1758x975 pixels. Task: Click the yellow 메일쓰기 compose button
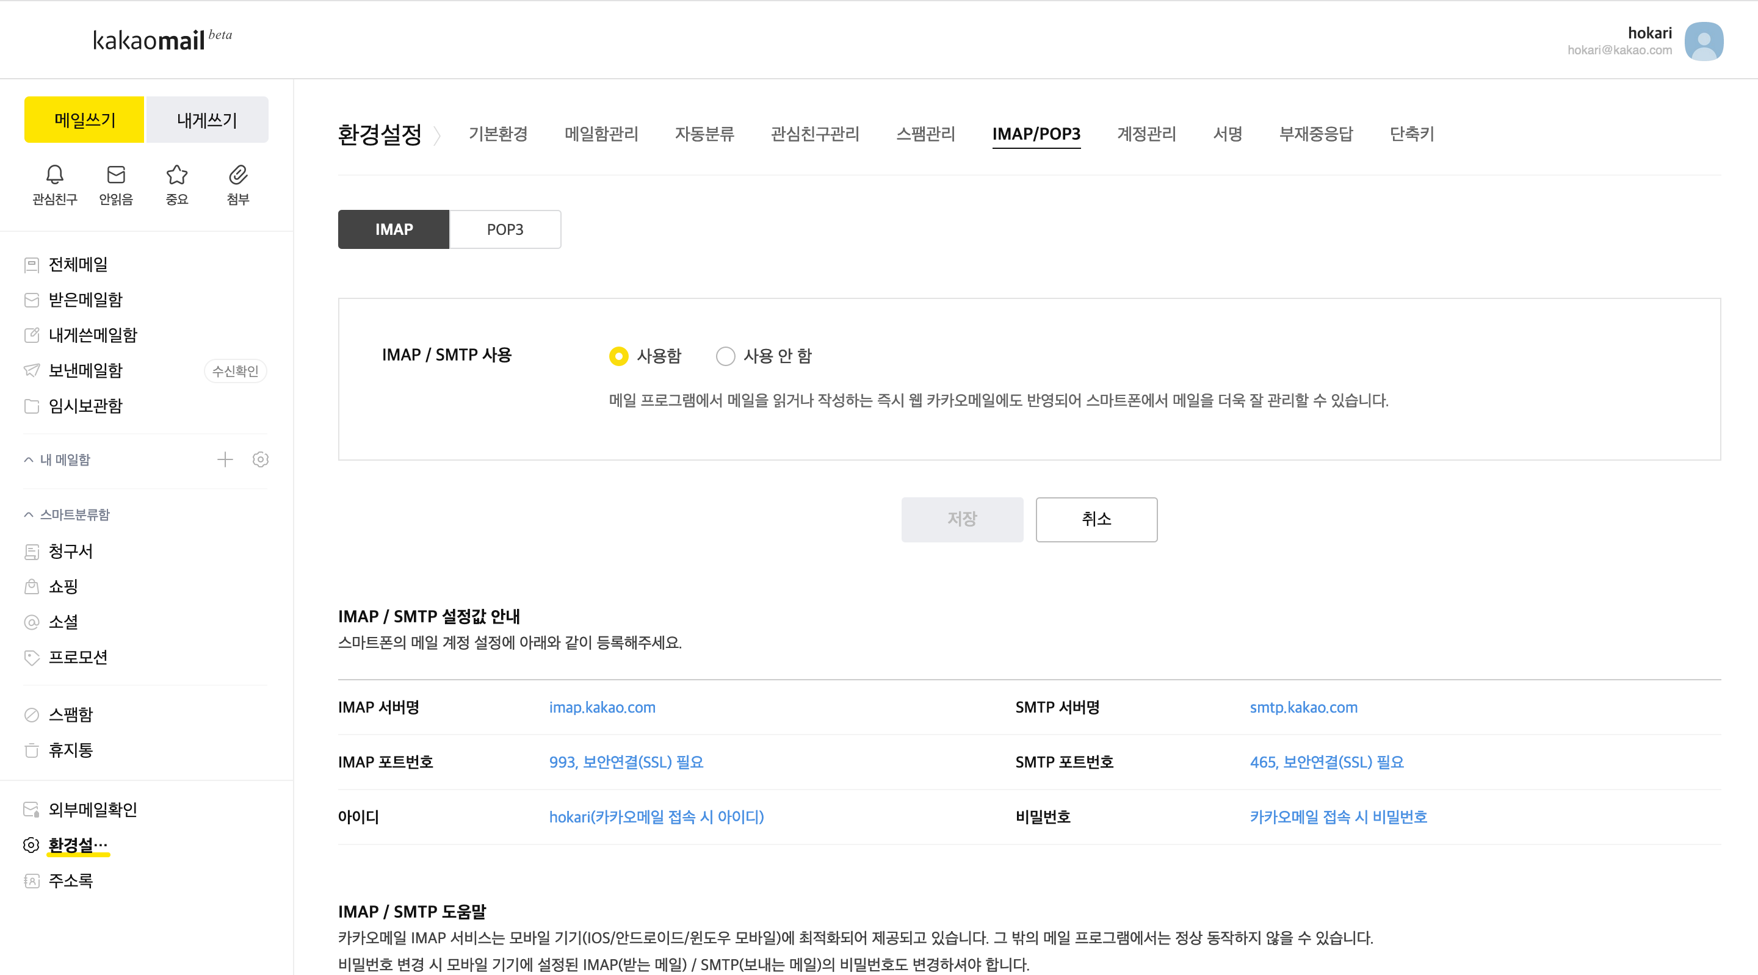click(x=85, y=120)
